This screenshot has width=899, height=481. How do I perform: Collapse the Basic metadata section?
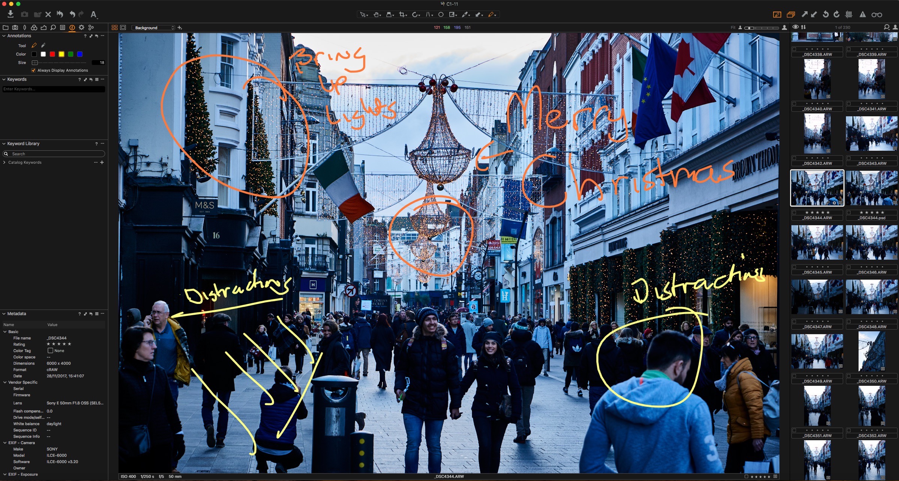point(5,332)
